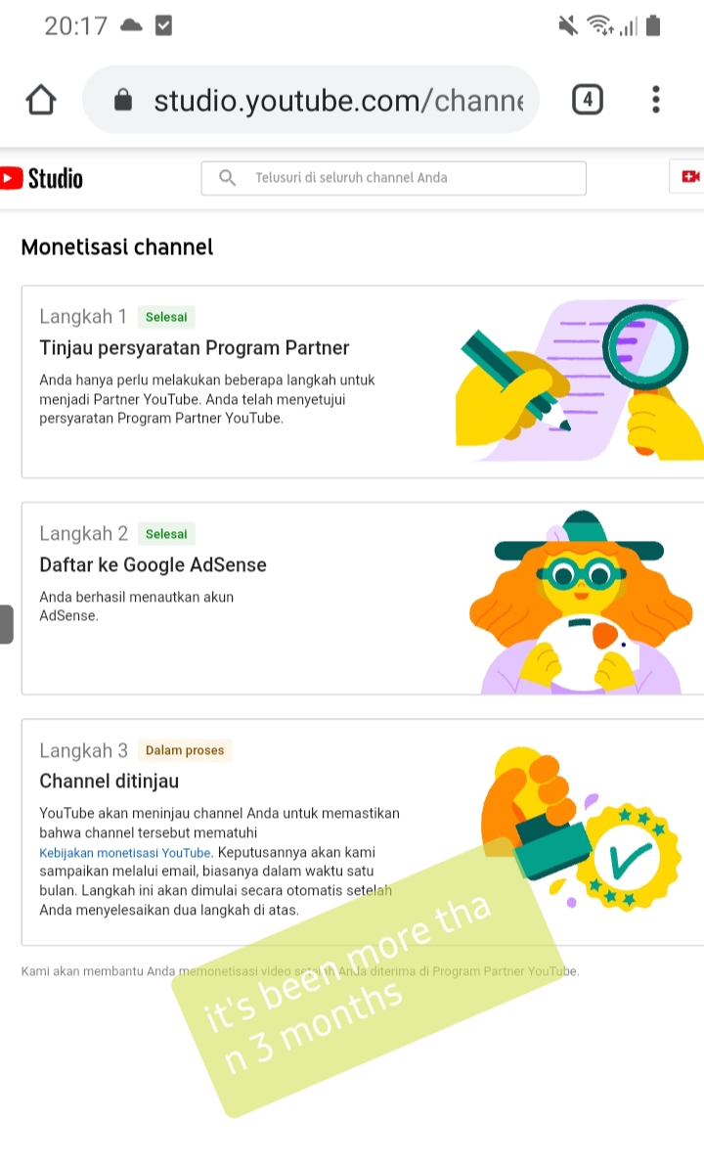Select the Dalam proses status badge
This screenshot has height=1165, width=704.
tap(185, 750)
